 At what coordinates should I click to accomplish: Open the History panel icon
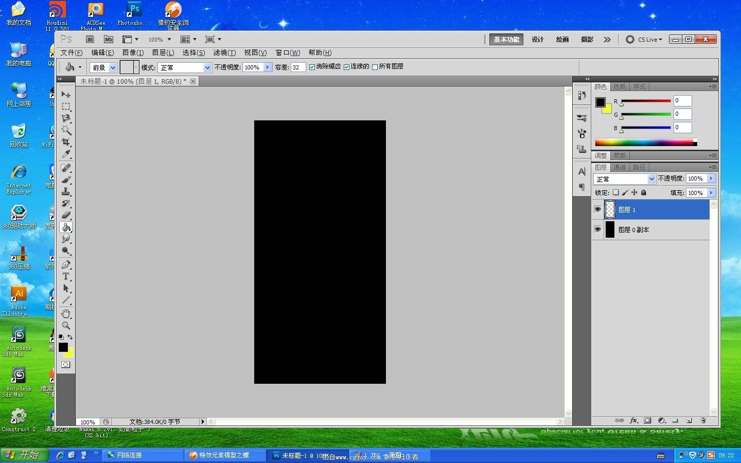click(581, 95)
